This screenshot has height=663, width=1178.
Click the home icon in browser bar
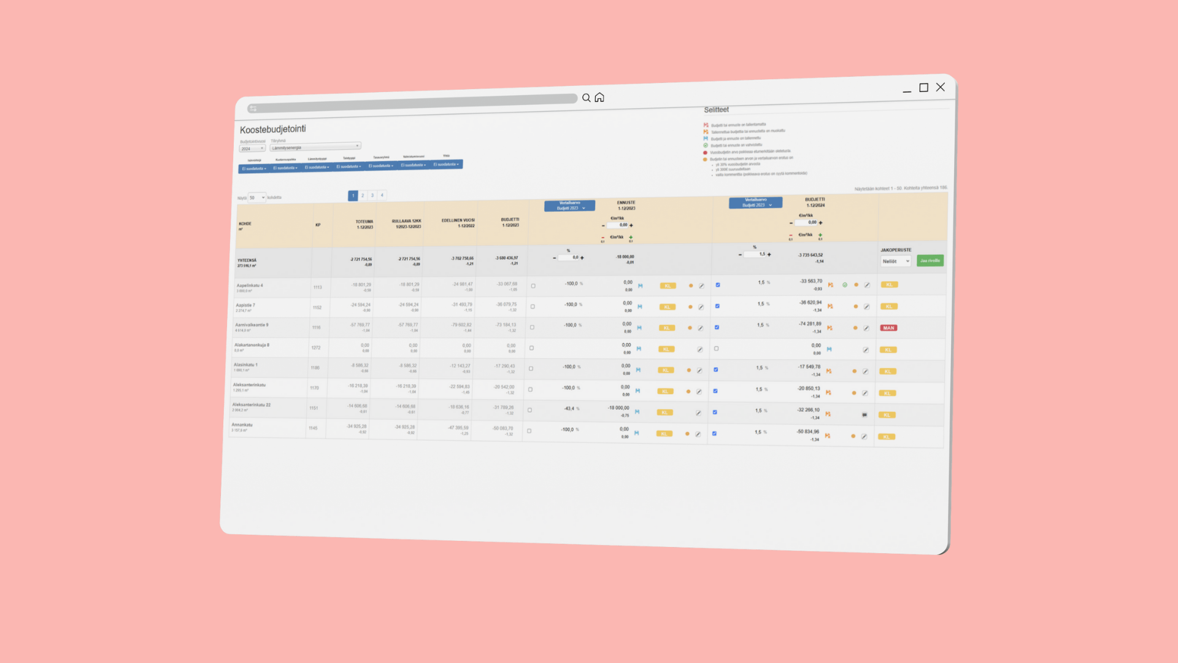(x=599, y=98)
